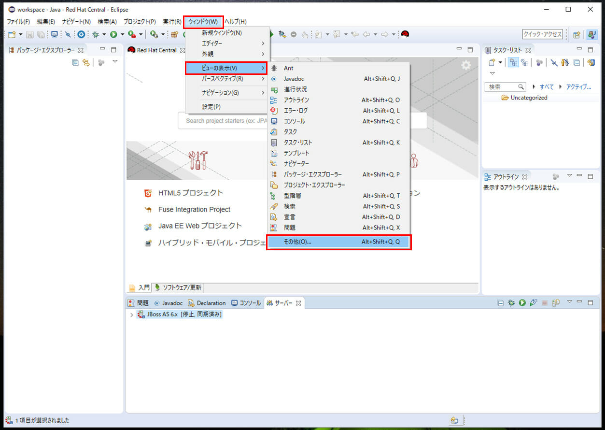Click the Ant view icon in the submenu

coord(274,68)
